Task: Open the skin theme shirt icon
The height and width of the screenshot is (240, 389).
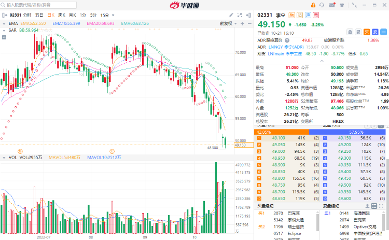Action: pyautogui.click(x=342, y=5)
